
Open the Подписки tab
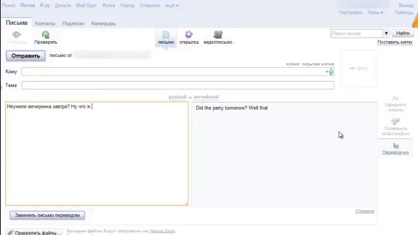[73, 23]
